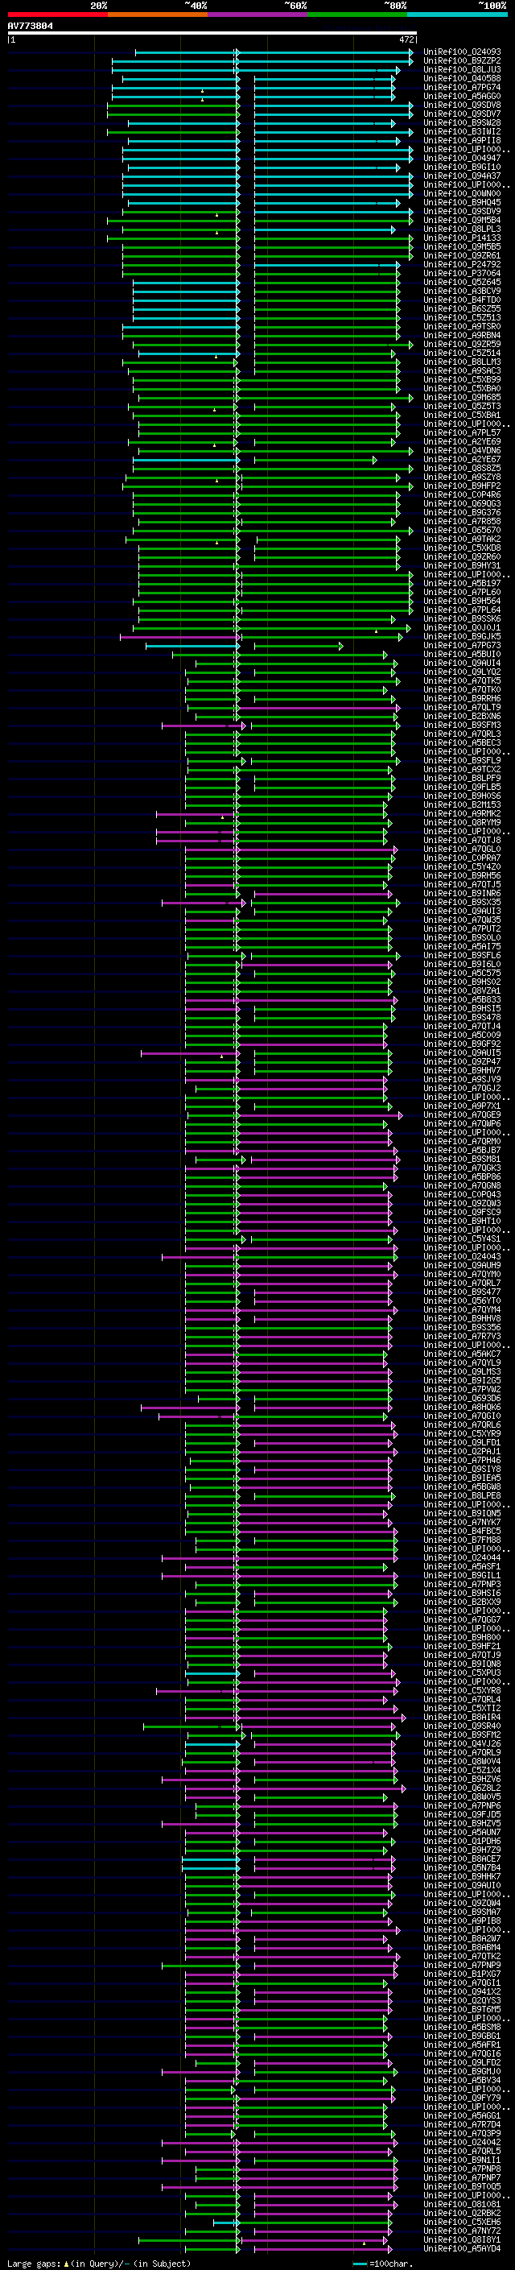Pick the UniRef100_A9RBN4 hit name
This screenshot has height=2270, width=515.
[462, 335]
